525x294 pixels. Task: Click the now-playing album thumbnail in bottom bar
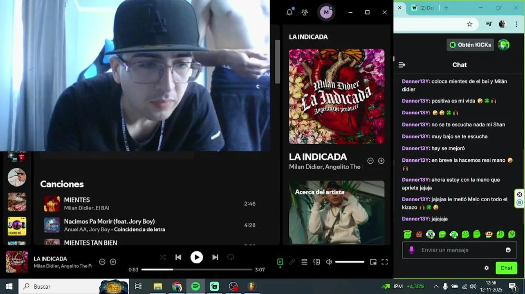tap(17, 262)
